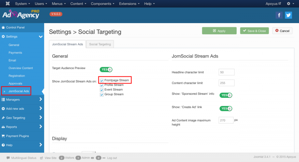Image resolution: width=299 pixels, height=162 pixels.
Task: Open the General settings sidebar item
Action: coord(14,45)
